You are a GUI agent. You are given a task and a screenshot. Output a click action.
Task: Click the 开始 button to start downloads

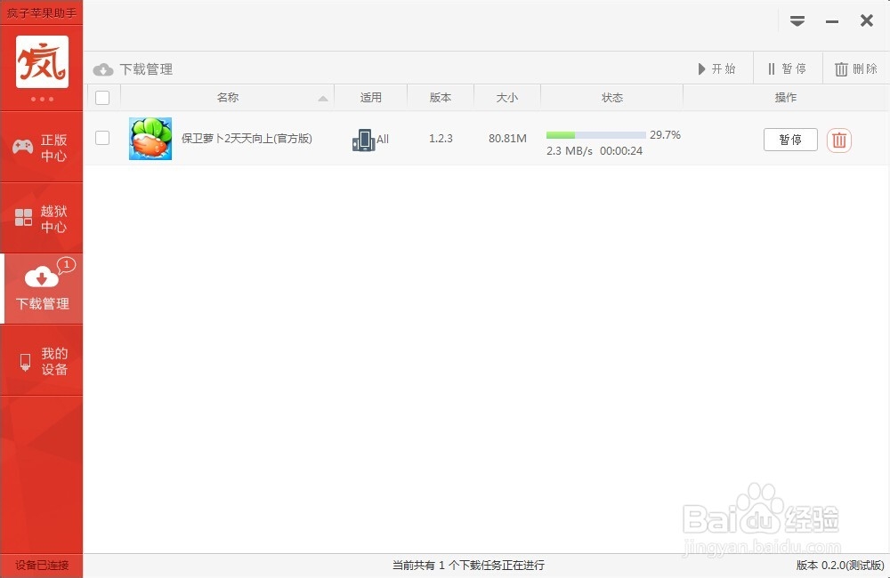(718, 68)
